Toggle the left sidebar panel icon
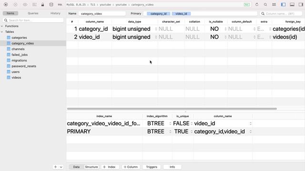 (283, 4)
